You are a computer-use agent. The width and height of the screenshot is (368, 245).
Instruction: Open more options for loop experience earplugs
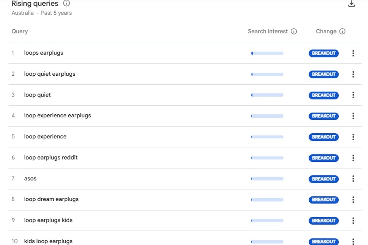[x=353, y=116]
